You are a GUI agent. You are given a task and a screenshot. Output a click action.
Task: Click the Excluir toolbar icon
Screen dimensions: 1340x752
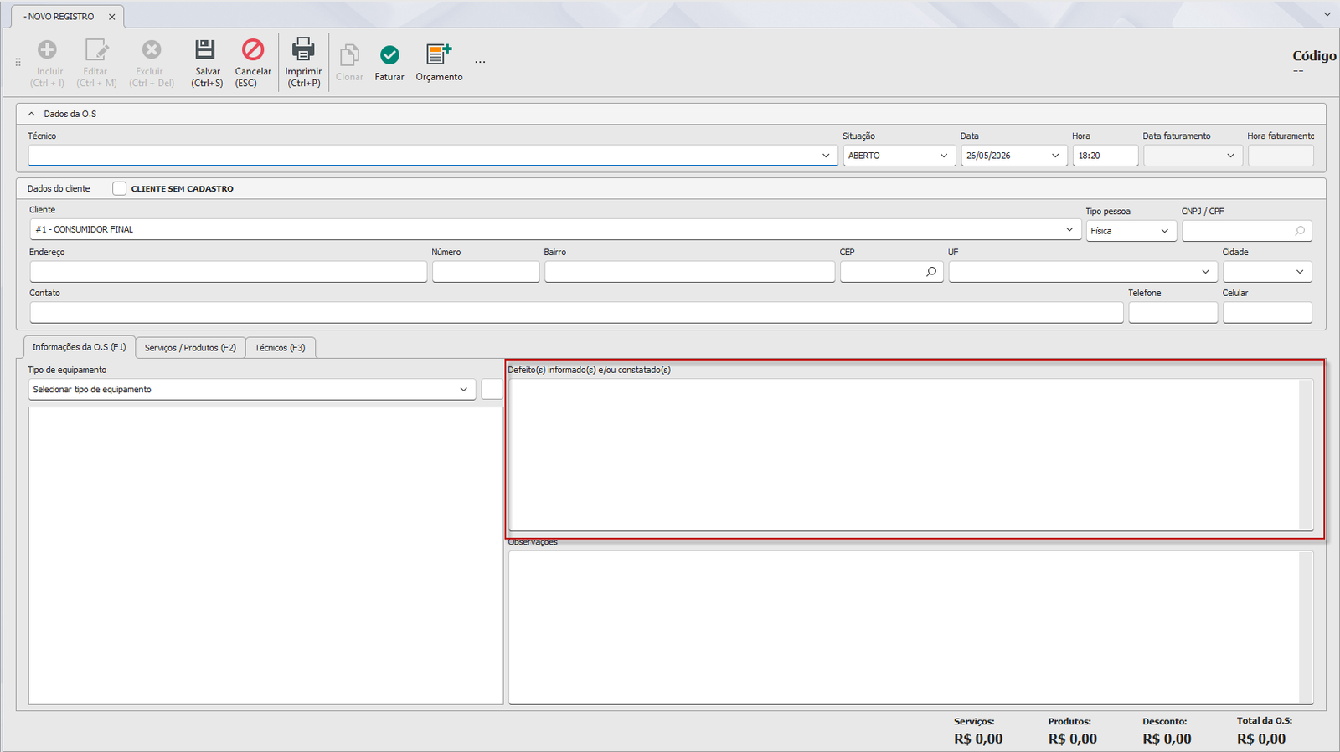151,50
